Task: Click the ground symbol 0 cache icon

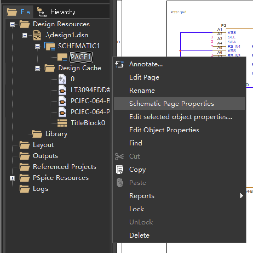Action: click(62, 79)
